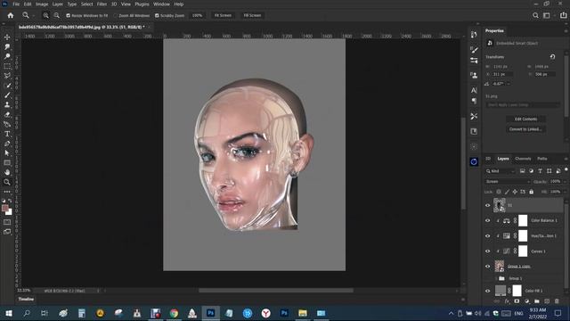Reset transform icon in Properties panel
Screen dimensions: 570x321
click(x=552, y=57)
